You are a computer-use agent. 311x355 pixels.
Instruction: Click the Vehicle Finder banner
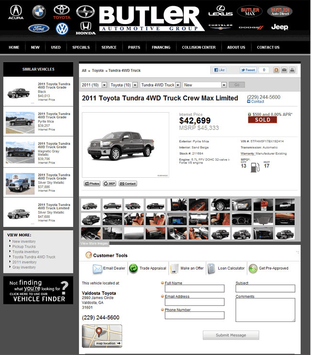tap(38, 290)
